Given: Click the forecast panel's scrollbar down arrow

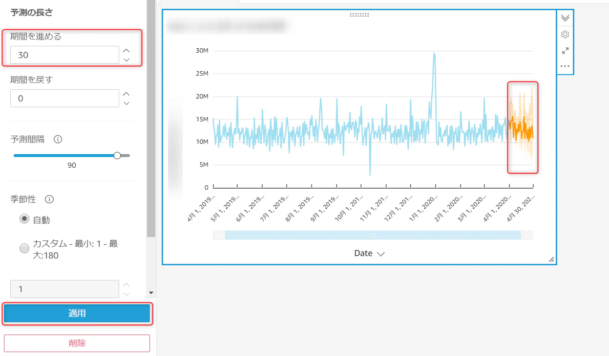Looking at the screenshot, I should point(151,293).
